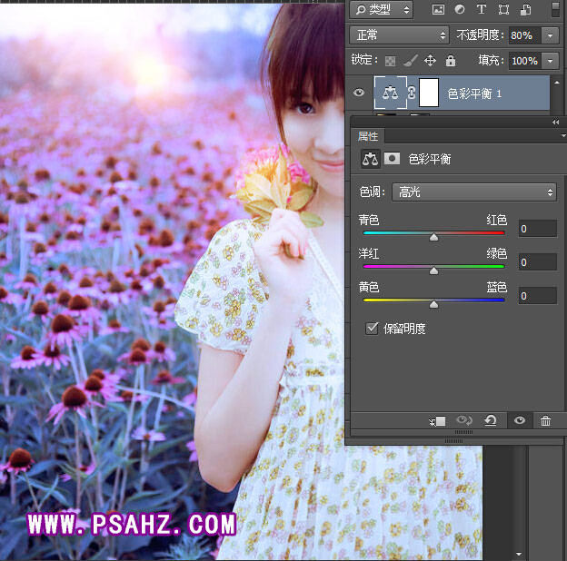This screenshot has width=567, height=561.
Task: Reset adjustment to defaults in Properties panel
Action: [x=491, y=421]
